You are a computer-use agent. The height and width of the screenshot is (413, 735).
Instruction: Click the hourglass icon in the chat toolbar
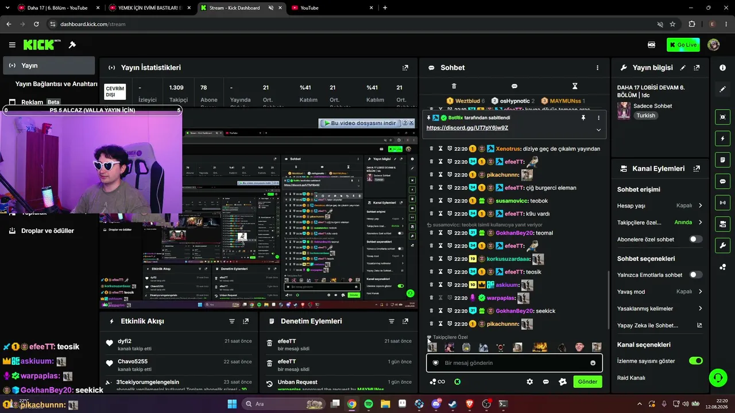click(x=575, y=86)
